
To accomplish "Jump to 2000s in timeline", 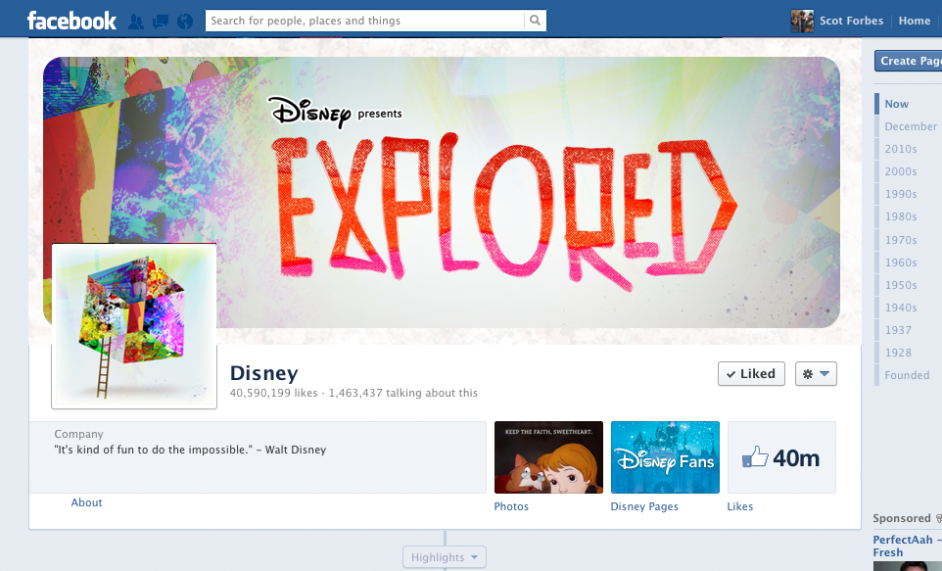I will pyautogui.click(x=901, y=172).
